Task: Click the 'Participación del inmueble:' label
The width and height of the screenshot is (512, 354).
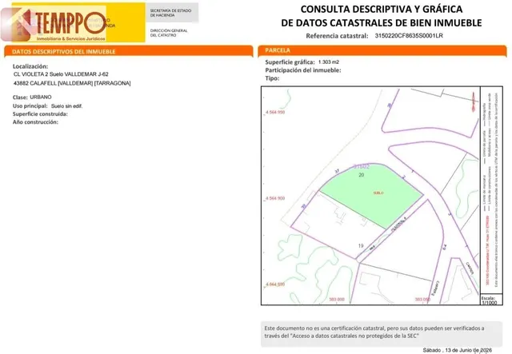Action: (303, 70)
